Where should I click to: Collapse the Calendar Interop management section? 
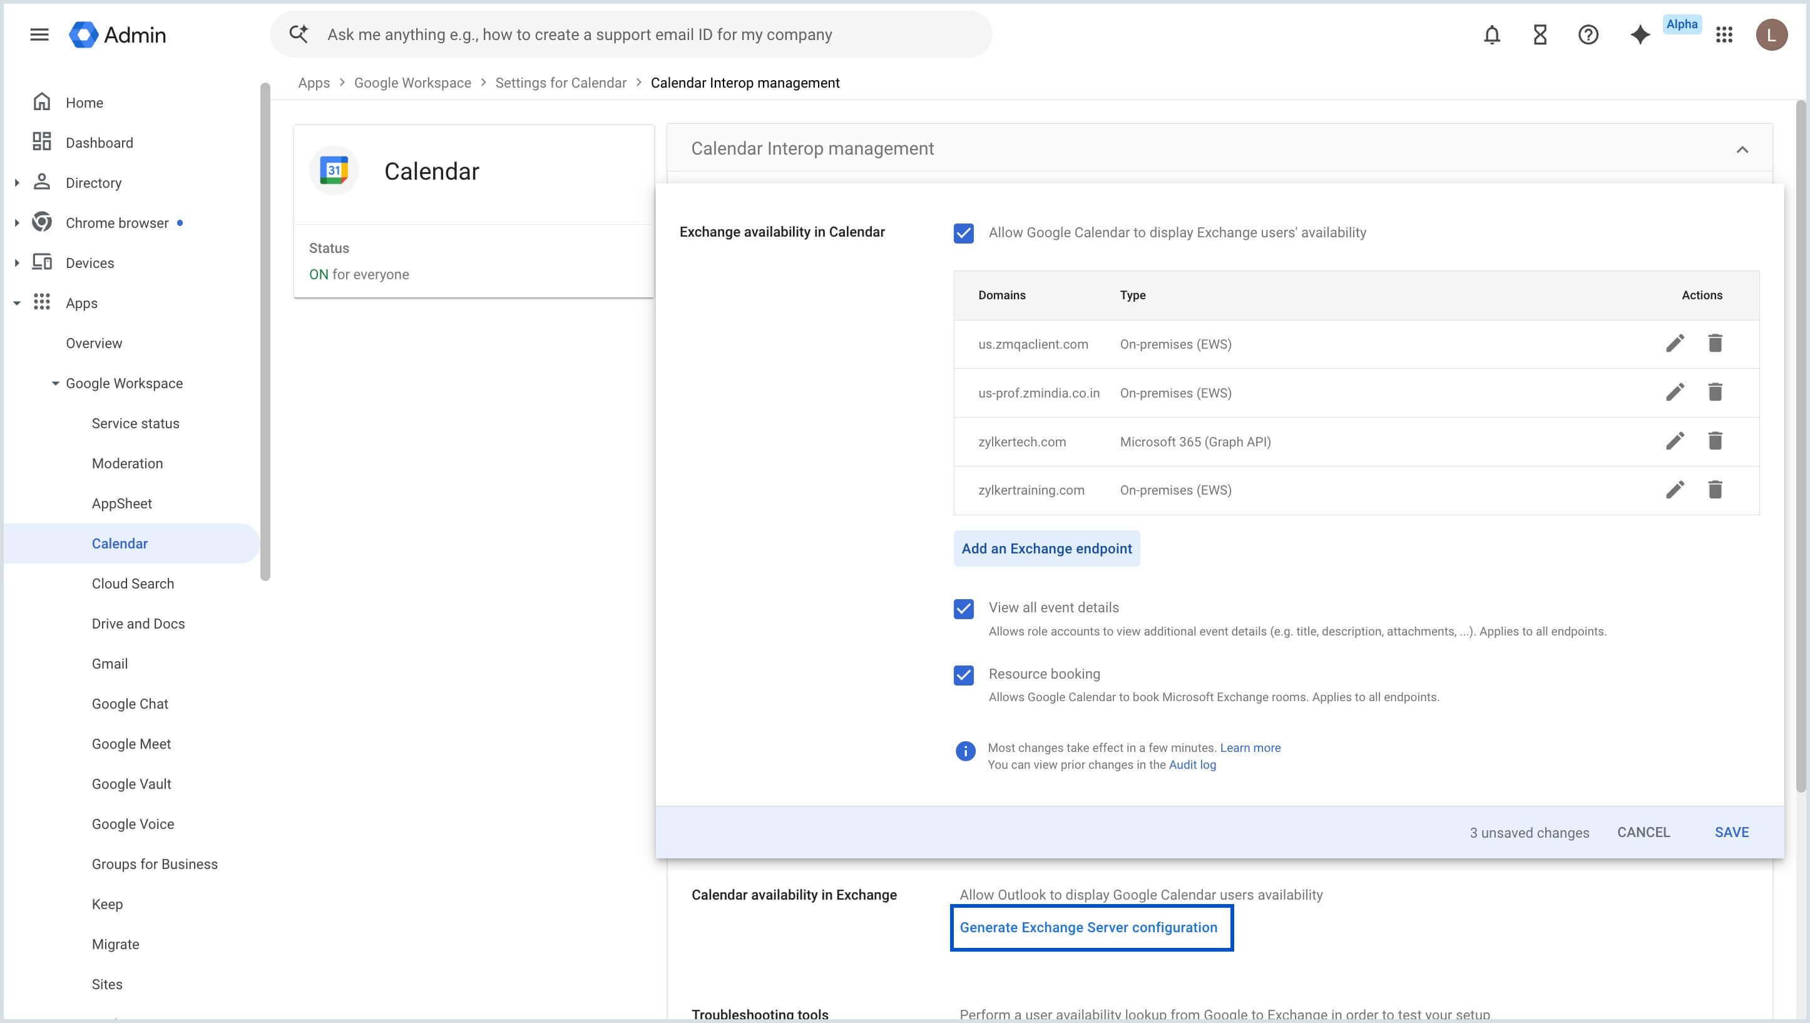coord(1742,149)
